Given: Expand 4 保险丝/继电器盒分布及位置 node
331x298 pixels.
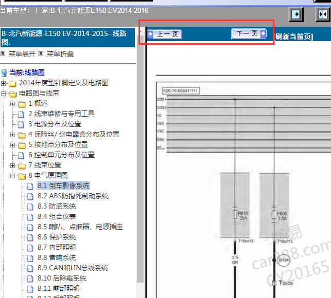Looking at the screenshot, I should click(12, 135).
